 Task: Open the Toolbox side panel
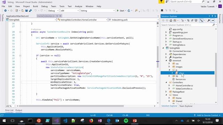click(2, 18)
